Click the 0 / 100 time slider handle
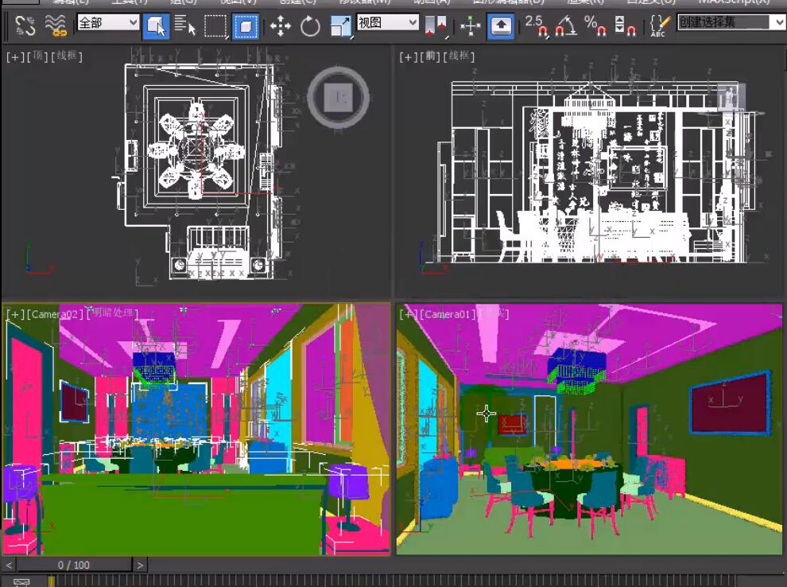787x587 pixels. tap(74, 565)
